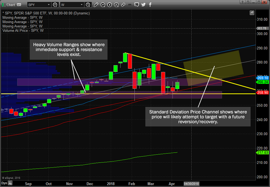Image resolution: width=270 pixels, height=187 pixels.
Task: Toggle the green chart indicator beside Chart
Action: coord(3,5)
